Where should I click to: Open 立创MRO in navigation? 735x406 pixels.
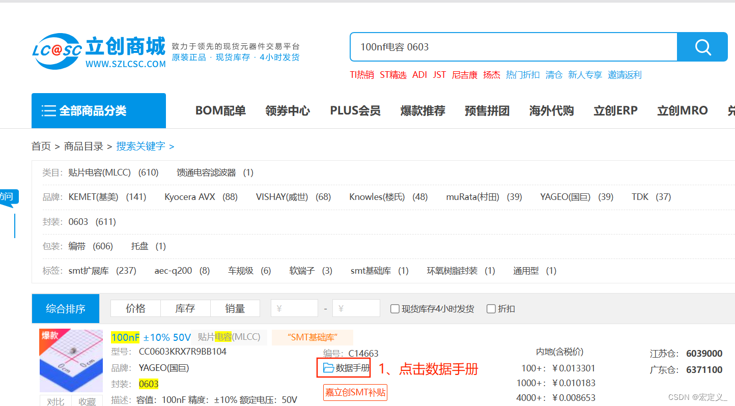[682, 111]
